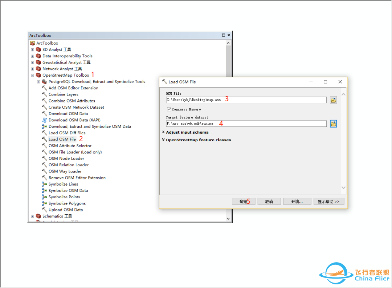Click the Symbolize Points model icon
The image size is (392, 288).
click(45, 197)
